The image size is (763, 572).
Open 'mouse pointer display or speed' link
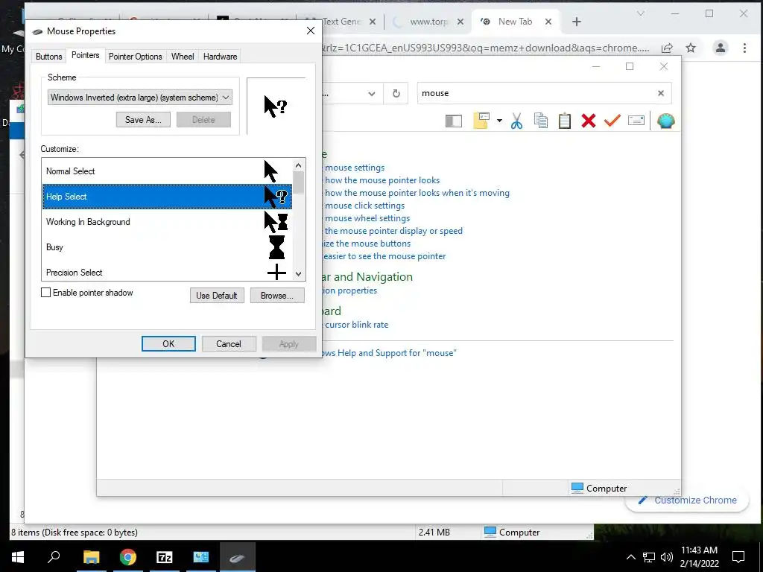(x=393, y=231)
